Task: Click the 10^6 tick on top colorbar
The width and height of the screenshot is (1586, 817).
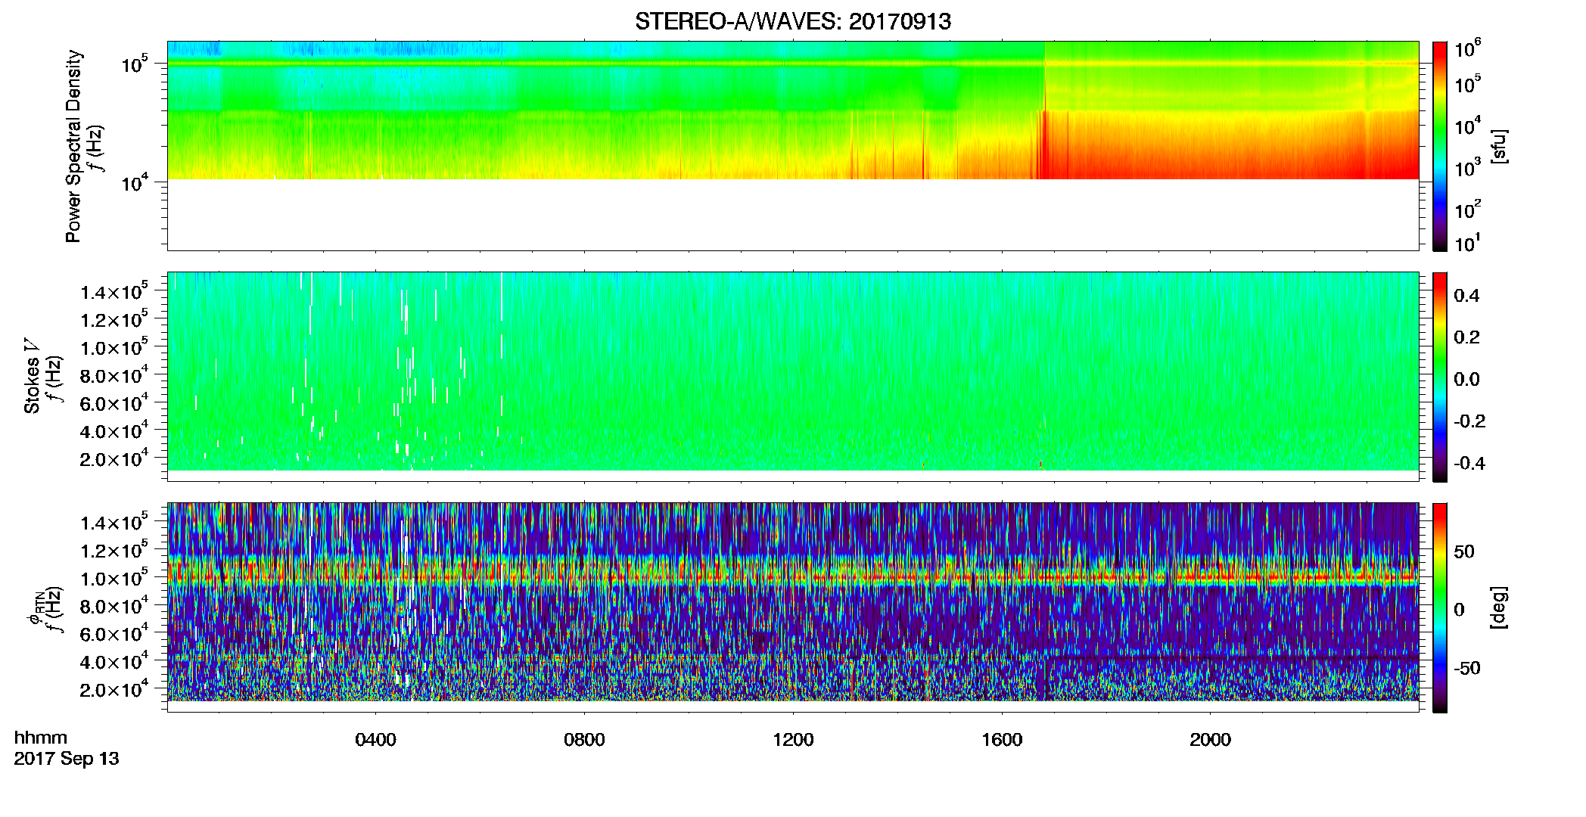Action: [x=1468, y=49]
